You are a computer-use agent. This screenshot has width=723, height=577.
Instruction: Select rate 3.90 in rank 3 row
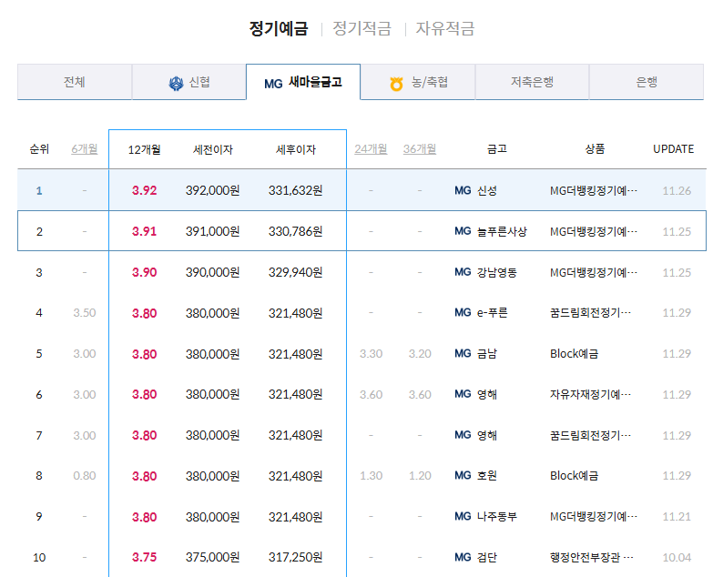point(144,272)
